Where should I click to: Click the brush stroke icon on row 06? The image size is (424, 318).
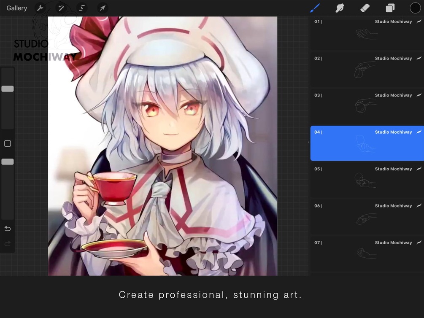click(x=419, y=205)
